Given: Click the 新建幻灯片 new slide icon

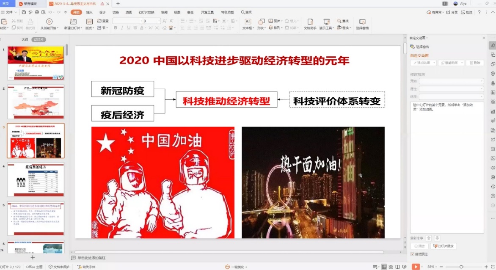Looking at the screenshot, I should pos(73,22).
